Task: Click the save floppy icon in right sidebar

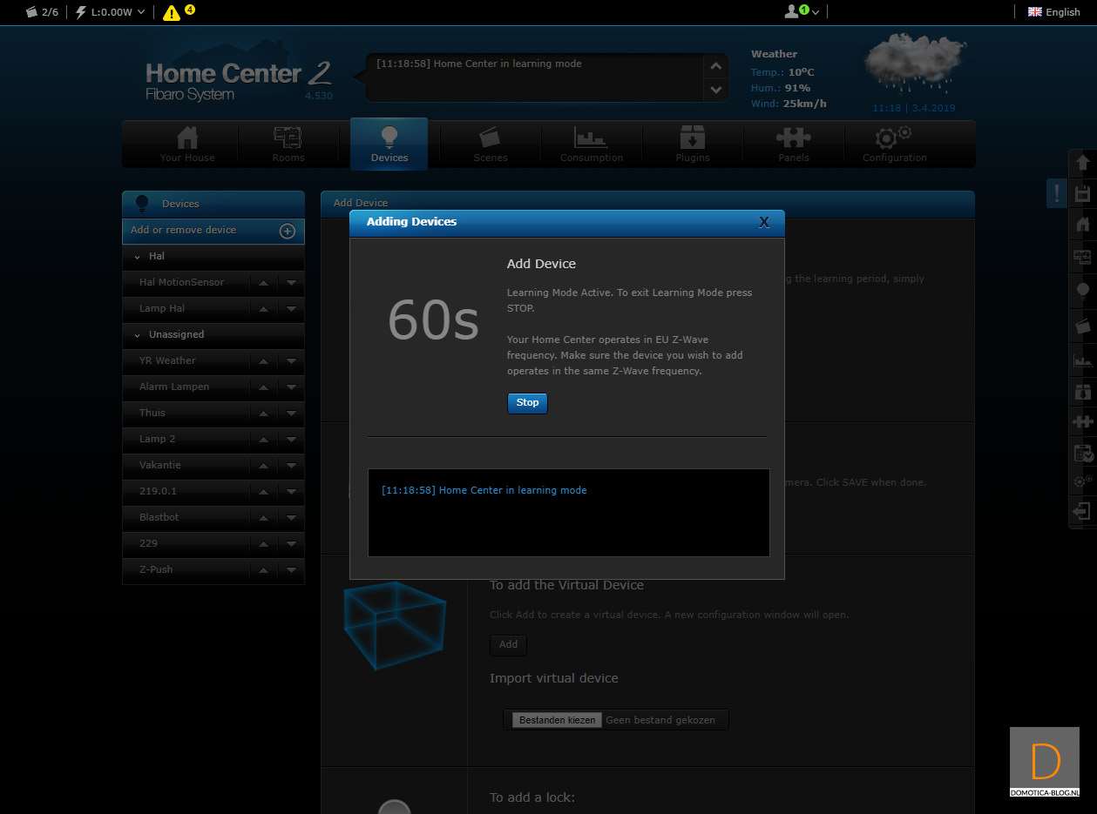Action: [1083, 193]
